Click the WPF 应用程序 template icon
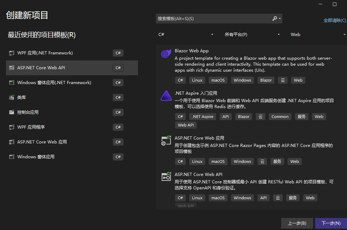 12,127
